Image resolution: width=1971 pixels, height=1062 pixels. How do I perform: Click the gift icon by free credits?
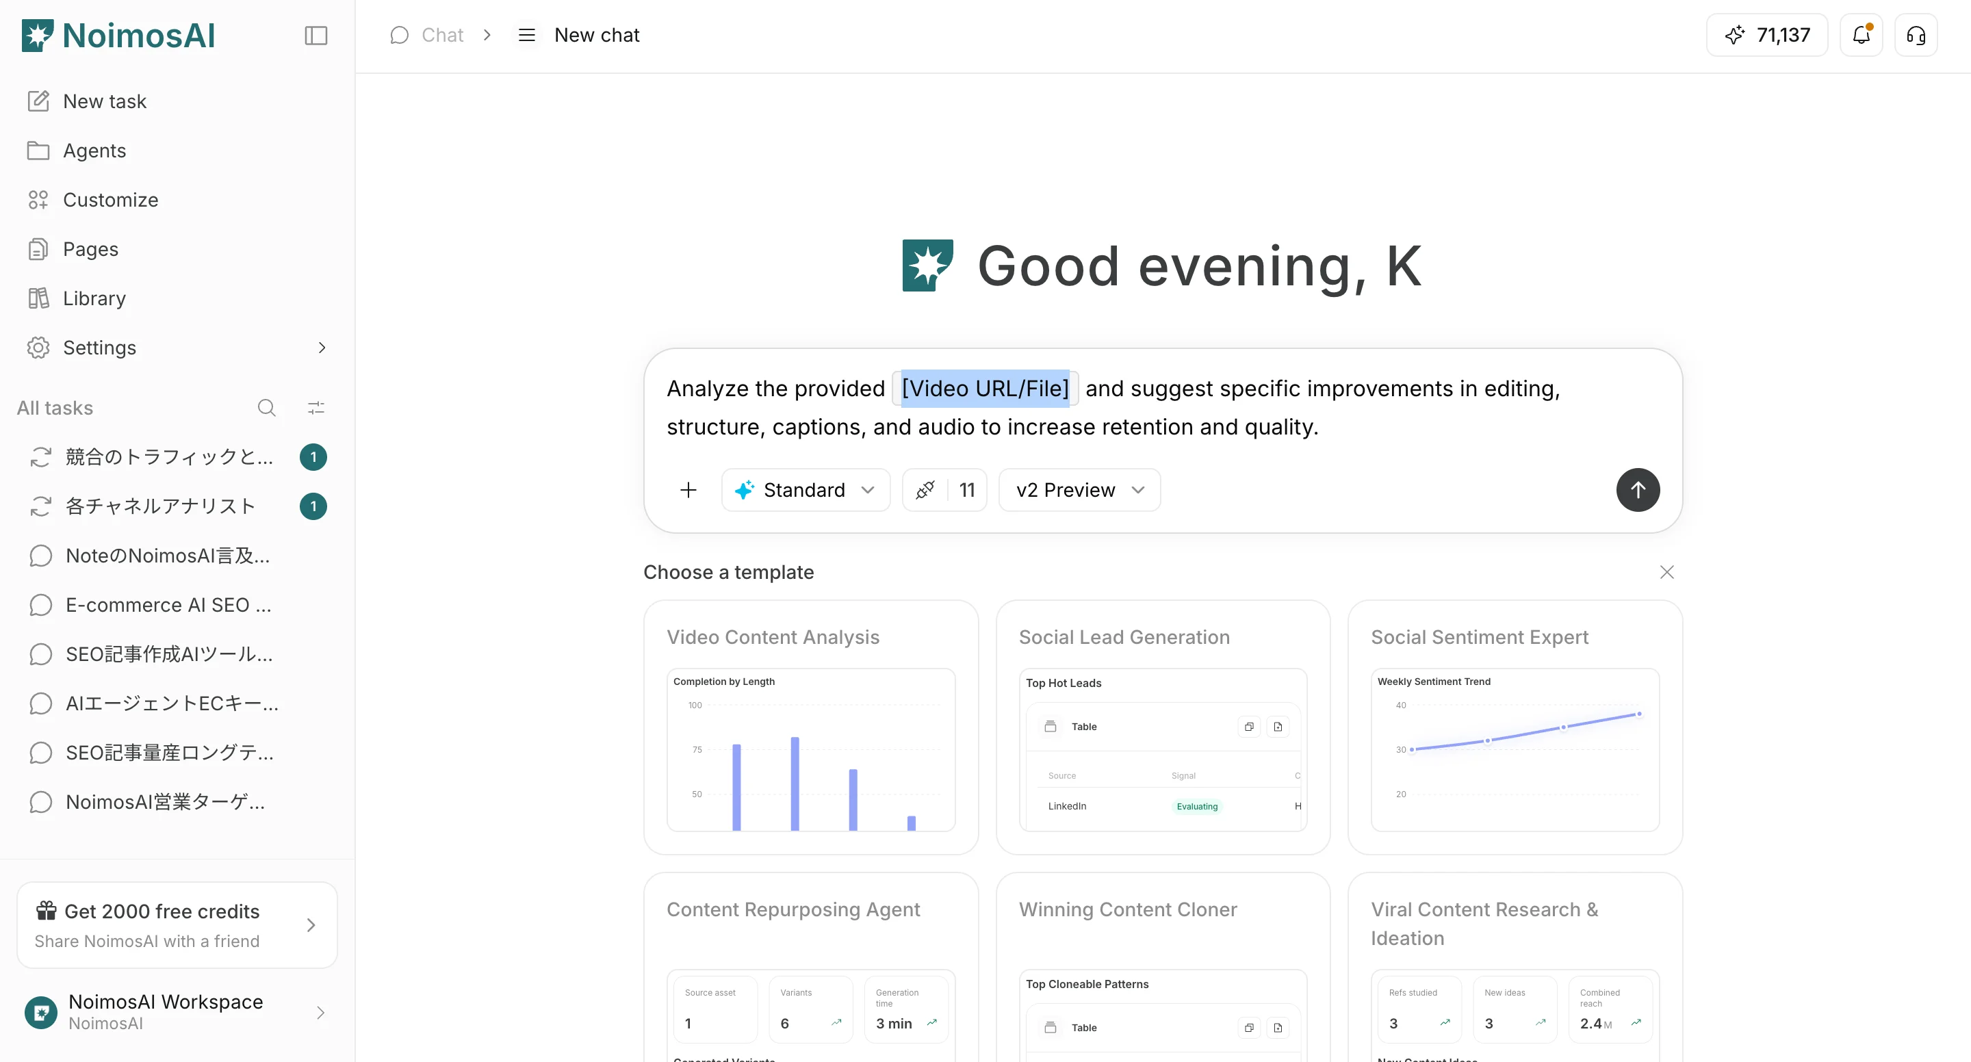click(x=46, y=911)
